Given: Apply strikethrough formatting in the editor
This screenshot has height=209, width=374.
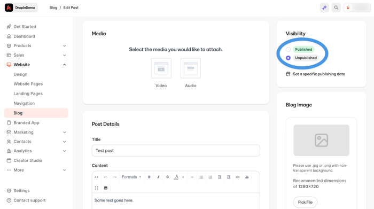Looking at the screenshot, I should click(x=167, y=177).
